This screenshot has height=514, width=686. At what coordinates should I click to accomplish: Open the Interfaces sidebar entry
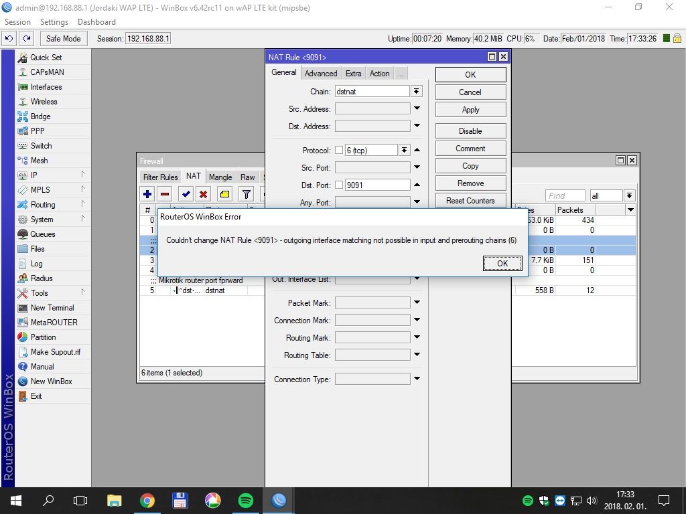coord(52,87)
